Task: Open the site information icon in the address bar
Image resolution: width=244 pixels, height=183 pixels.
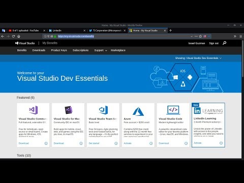Action: coord(45,36)
